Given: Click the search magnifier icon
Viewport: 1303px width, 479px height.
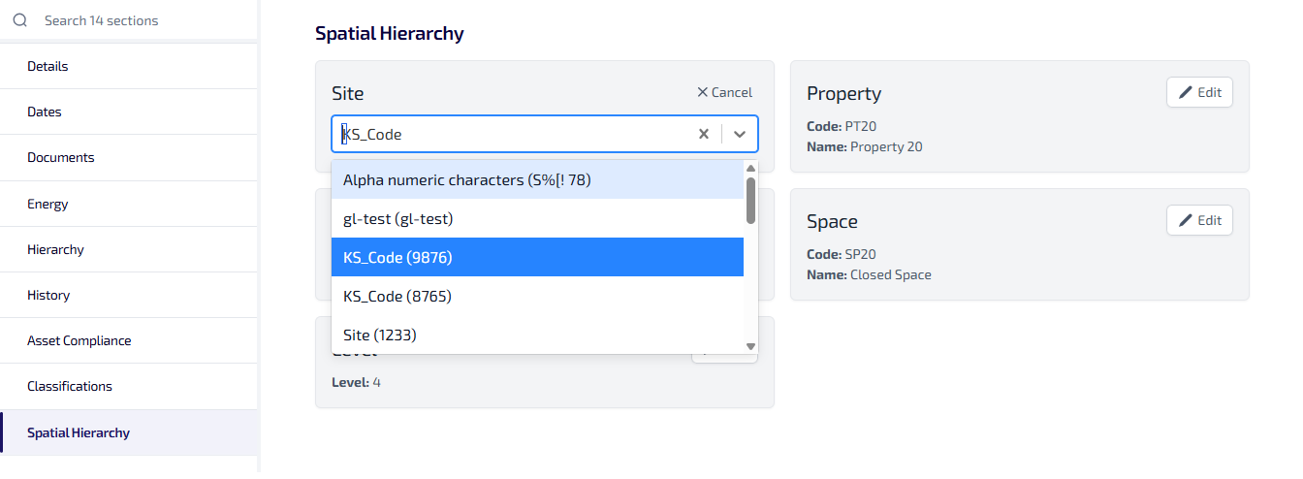Looking at the screenshot, I should 20,20.
